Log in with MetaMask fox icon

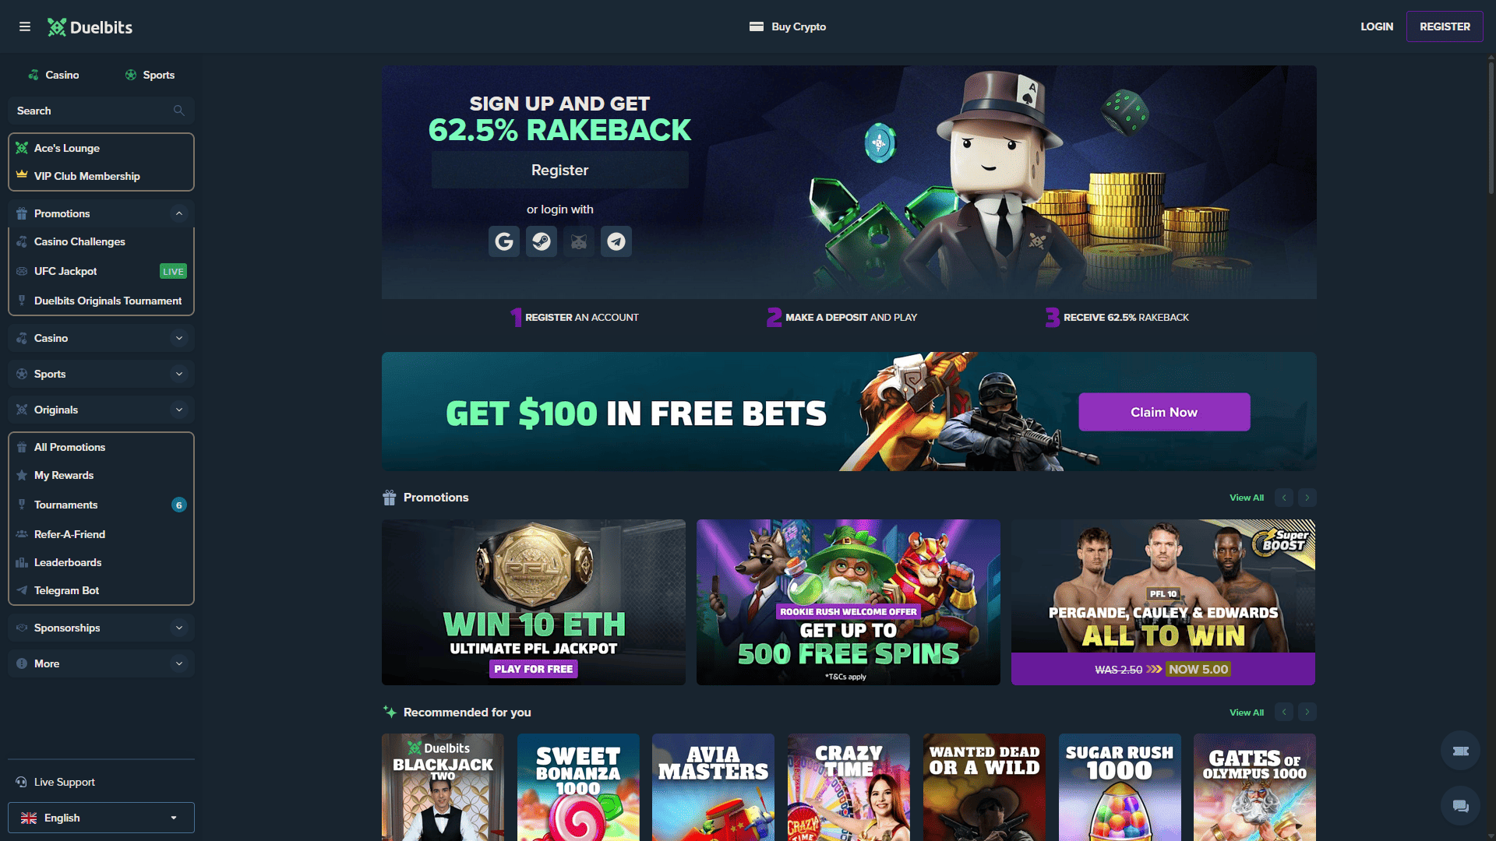point(579,241)
